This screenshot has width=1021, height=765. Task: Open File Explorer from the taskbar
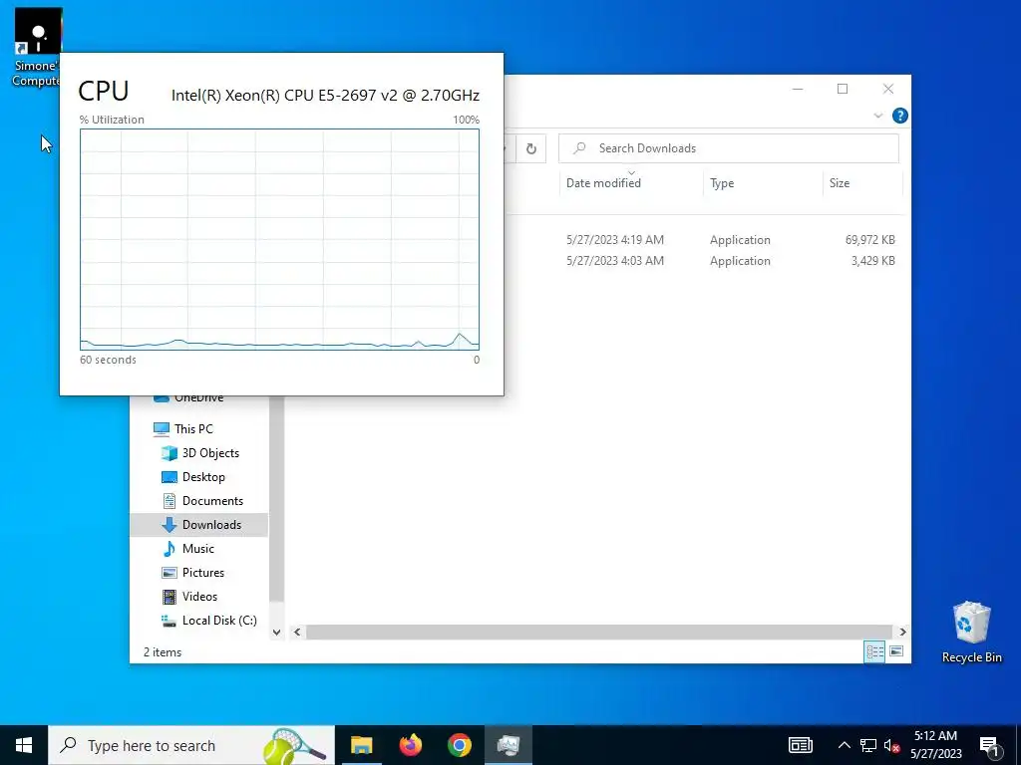pyautogui.click(x=361, y=745)
